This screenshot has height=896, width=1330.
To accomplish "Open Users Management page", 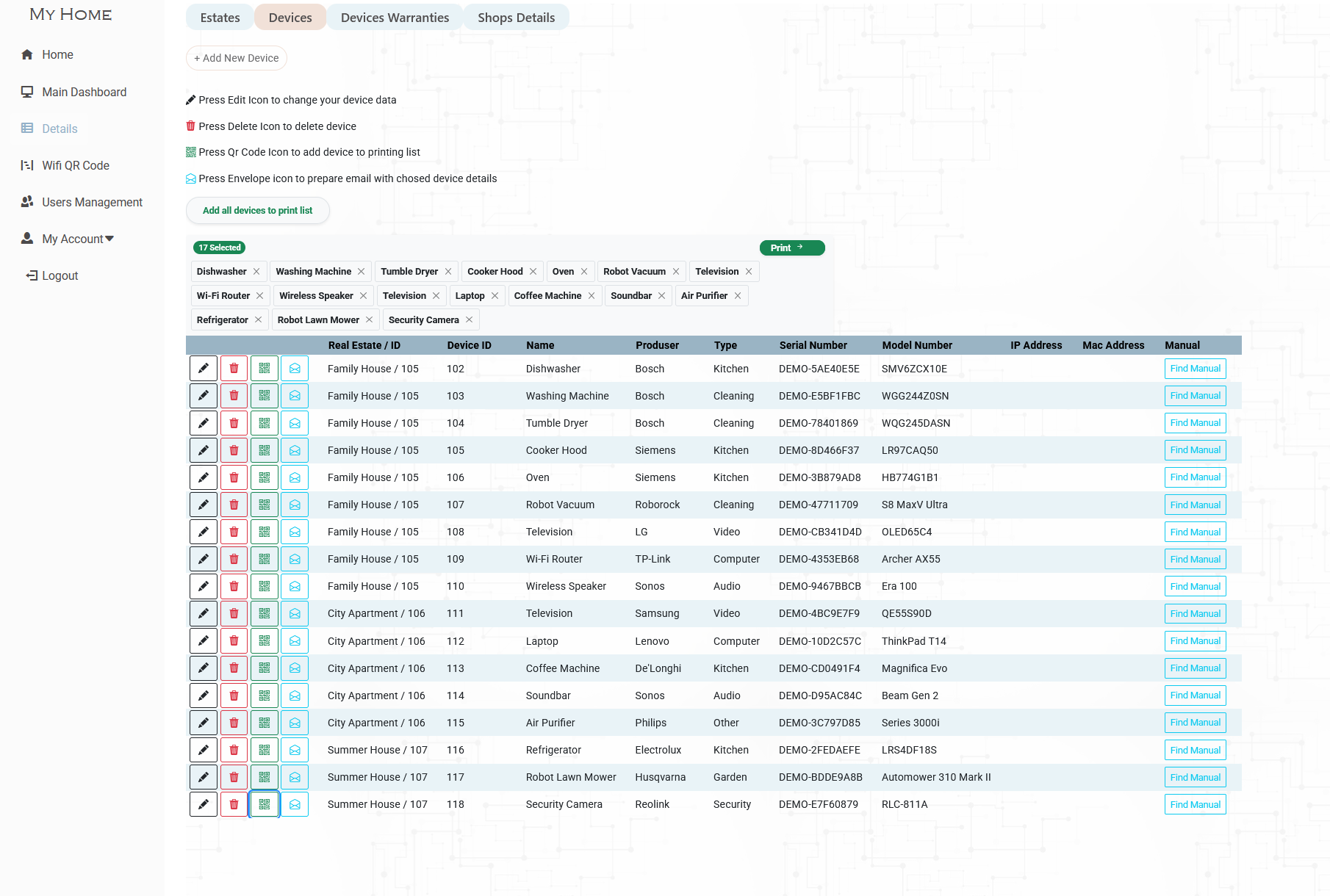I will 82,202.
